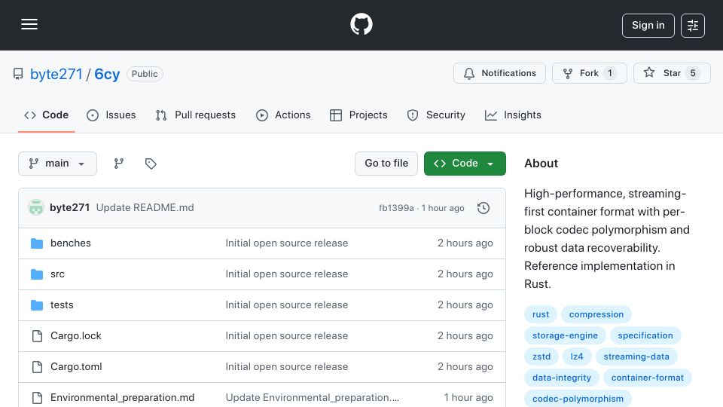Expand the main branch dropdown
Screen dimensions: 723x407
57,164
